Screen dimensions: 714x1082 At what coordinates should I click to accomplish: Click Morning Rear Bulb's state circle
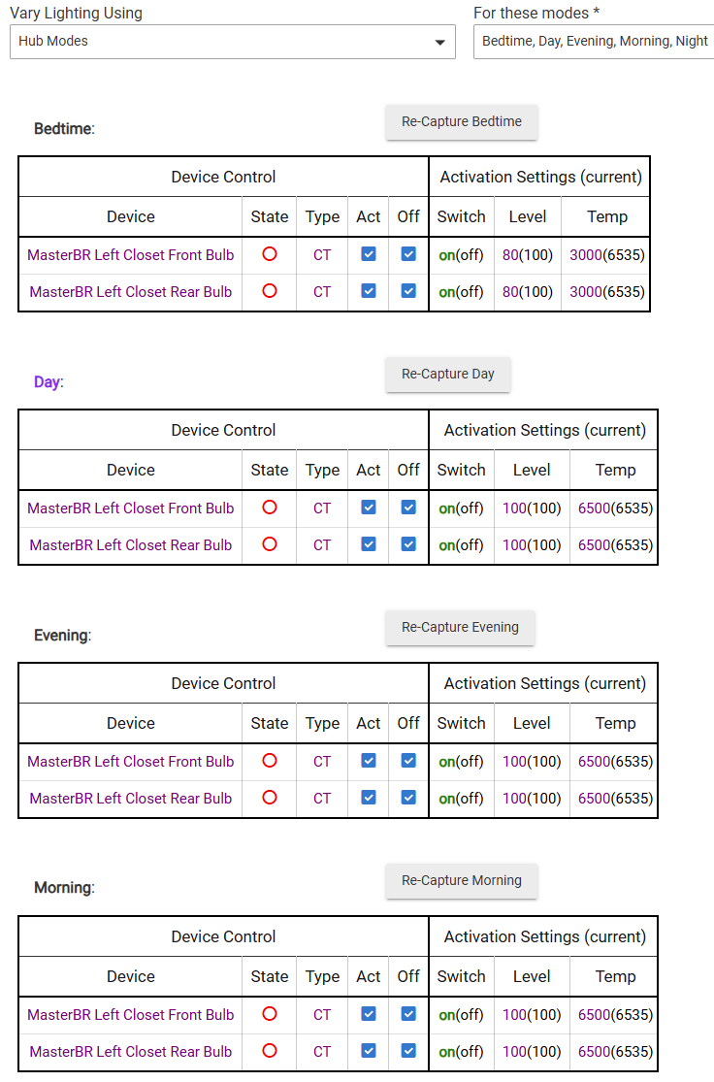click(269, 1051)
